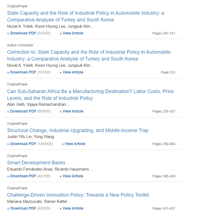View Article for pages 307-331 paper
The image size is (199, 218).
(73, 33)
